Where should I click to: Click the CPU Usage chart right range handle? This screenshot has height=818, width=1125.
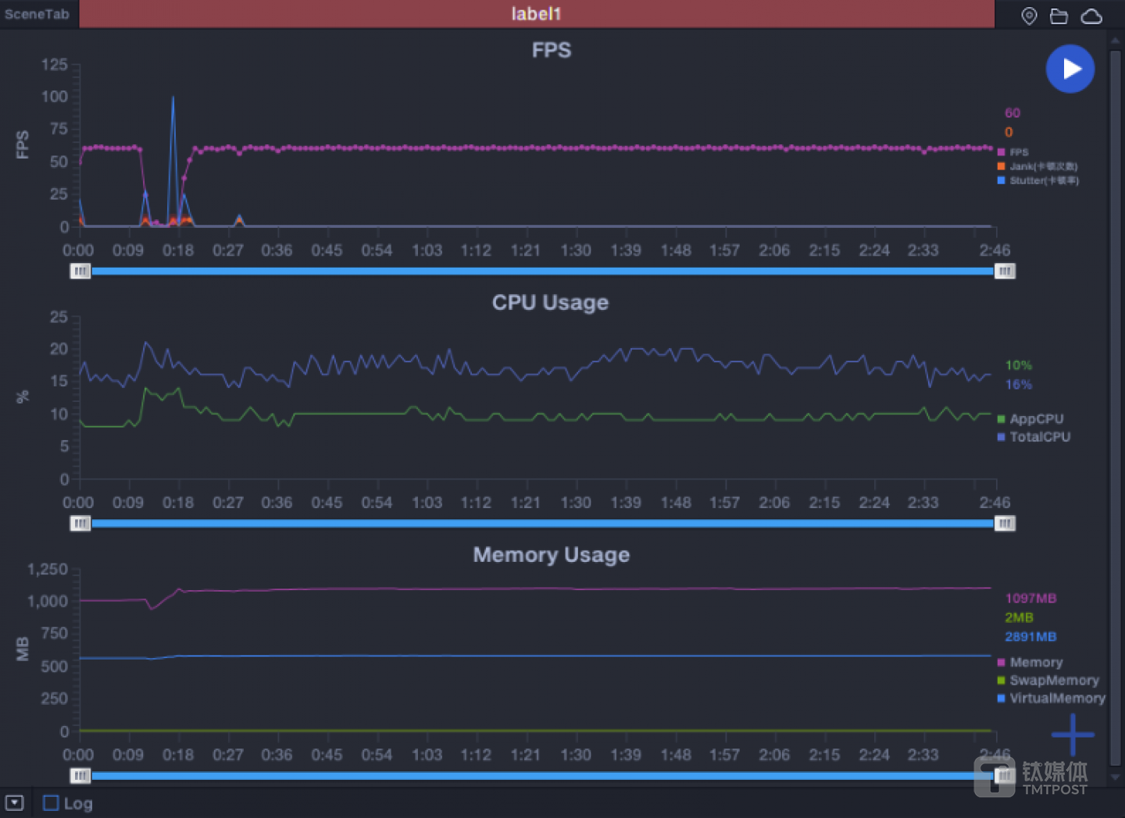click(x=1005, y=523)
